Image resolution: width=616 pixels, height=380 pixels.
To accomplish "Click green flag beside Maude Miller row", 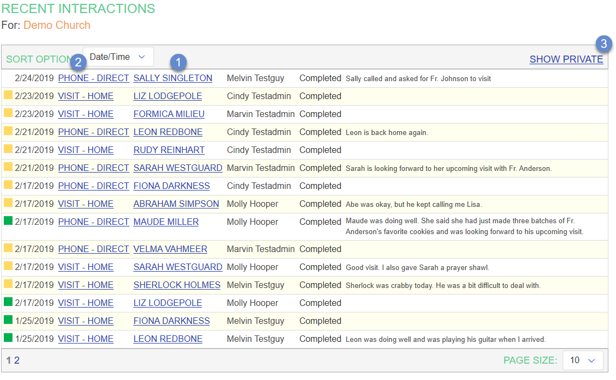I will (8, 222).
